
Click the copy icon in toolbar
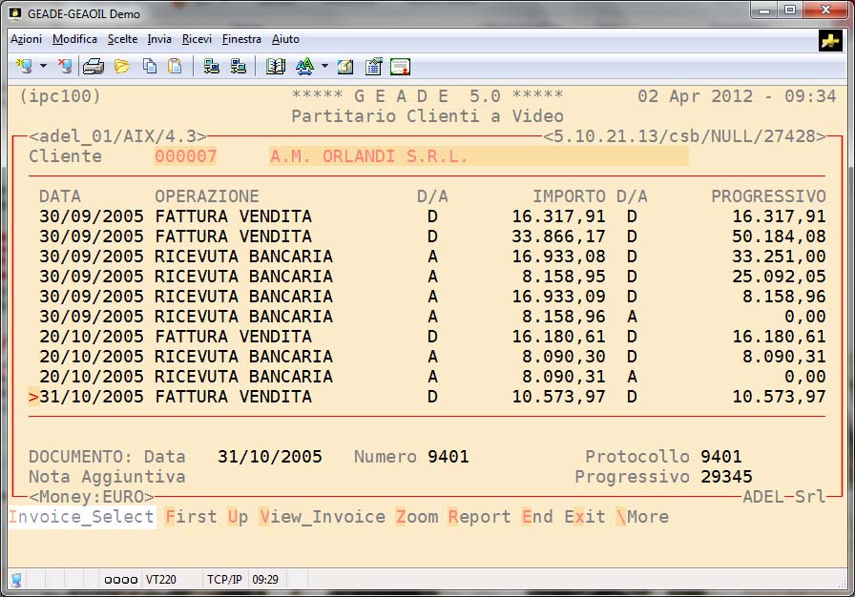pos(150,67)
